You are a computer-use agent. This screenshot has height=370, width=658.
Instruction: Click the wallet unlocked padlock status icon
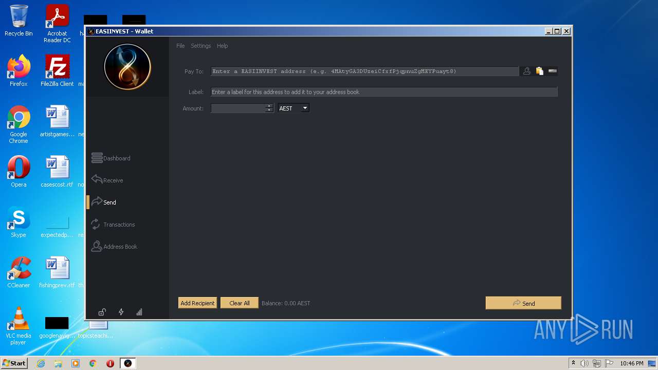(x=102, y=312)
